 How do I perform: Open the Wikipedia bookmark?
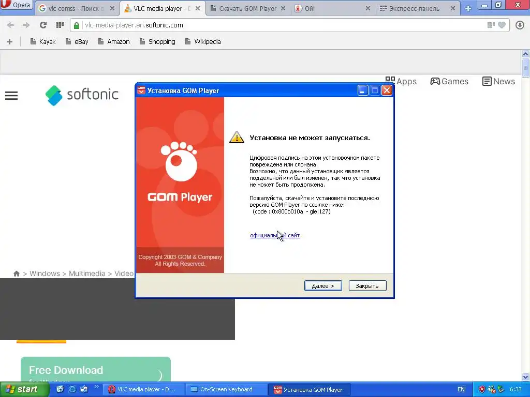pyautogui.click(x=203, y=41)
